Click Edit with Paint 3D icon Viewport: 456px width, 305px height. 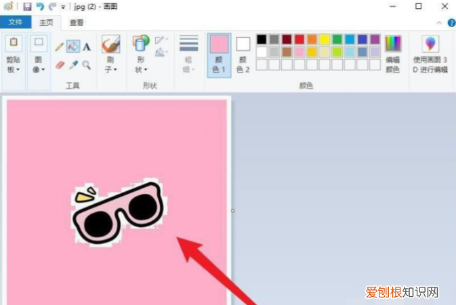[x=430, y=43]
